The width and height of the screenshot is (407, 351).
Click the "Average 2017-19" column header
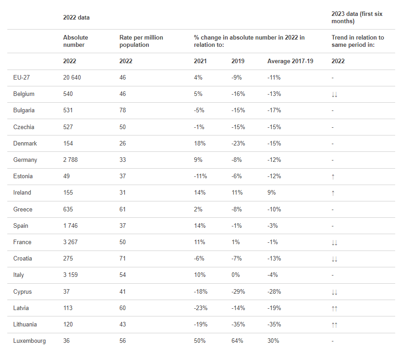point(290,61)
